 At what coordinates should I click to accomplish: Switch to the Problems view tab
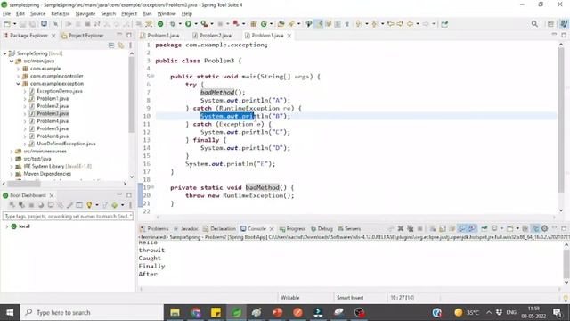[x=154, y=229]
